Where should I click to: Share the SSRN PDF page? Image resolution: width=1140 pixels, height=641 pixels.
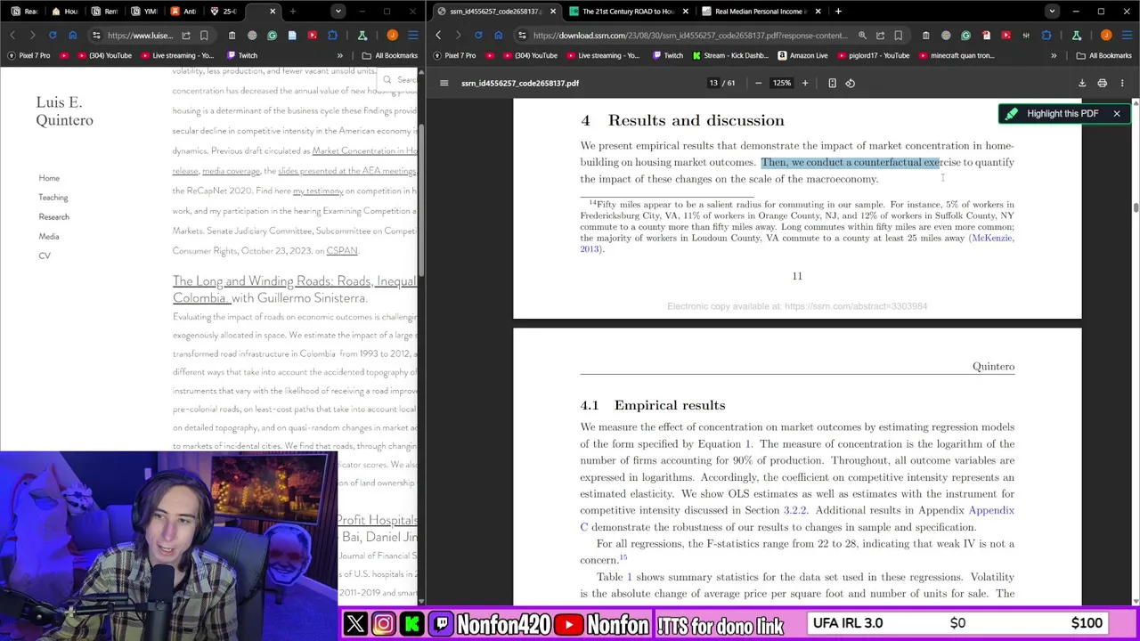coord(880,36)
